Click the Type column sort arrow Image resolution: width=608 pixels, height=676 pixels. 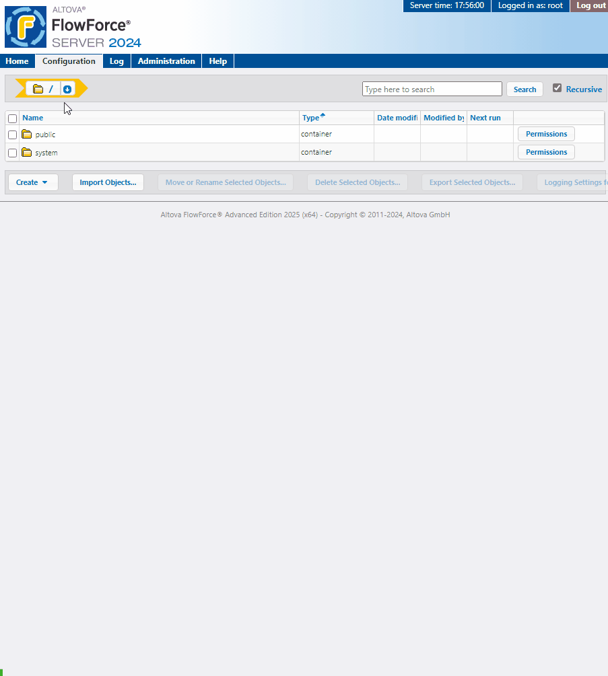pos(323,115)
